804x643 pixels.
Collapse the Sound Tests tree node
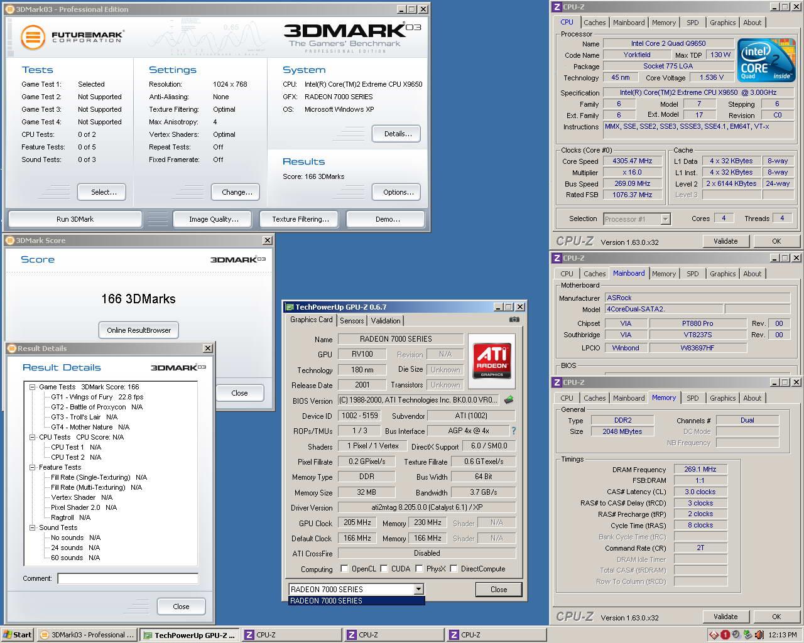tap(32, 527)
